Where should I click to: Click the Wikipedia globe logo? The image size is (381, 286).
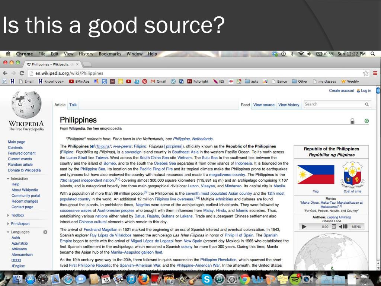coord(26,105)
